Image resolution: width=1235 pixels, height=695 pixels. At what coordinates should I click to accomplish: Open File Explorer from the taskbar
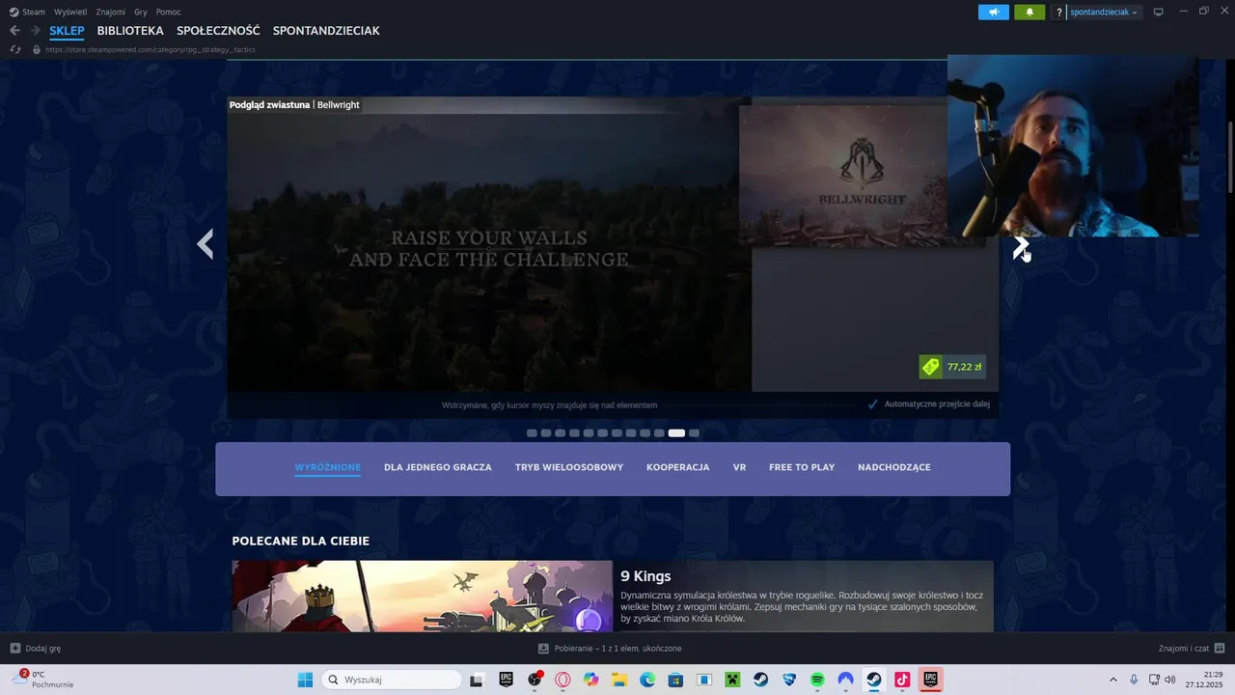click(619, 680)
